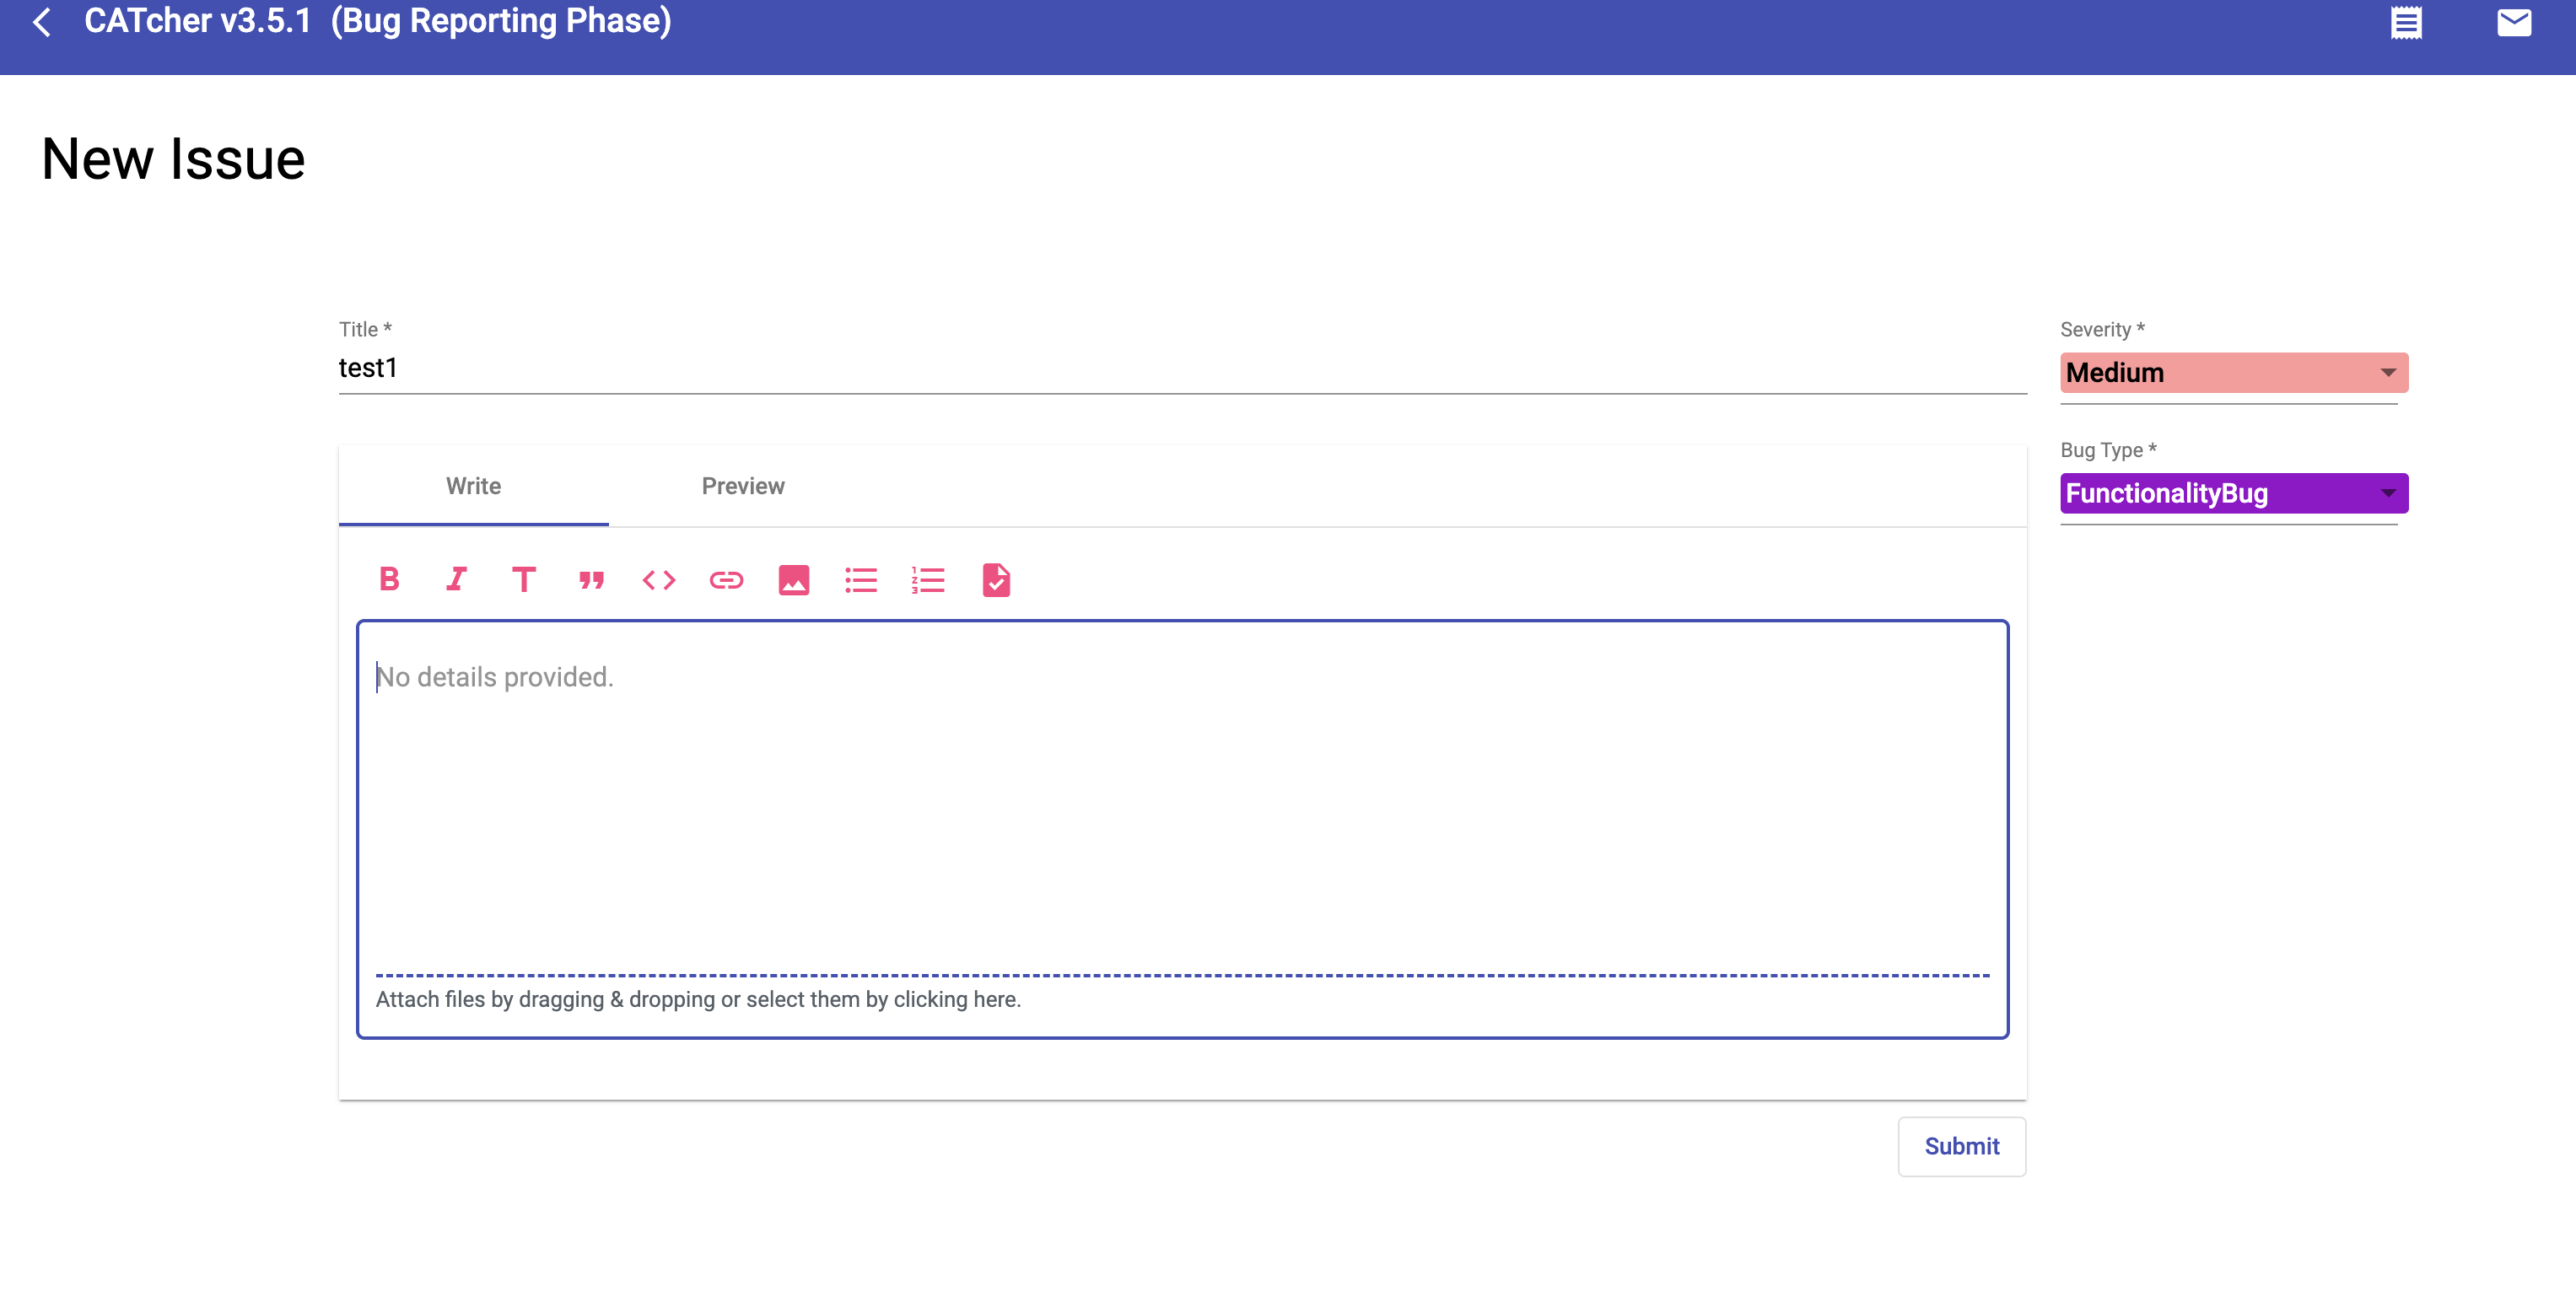Apply italic formatting in the editor toolbar
2576x1297 pixels.
(x=456, y=579)
